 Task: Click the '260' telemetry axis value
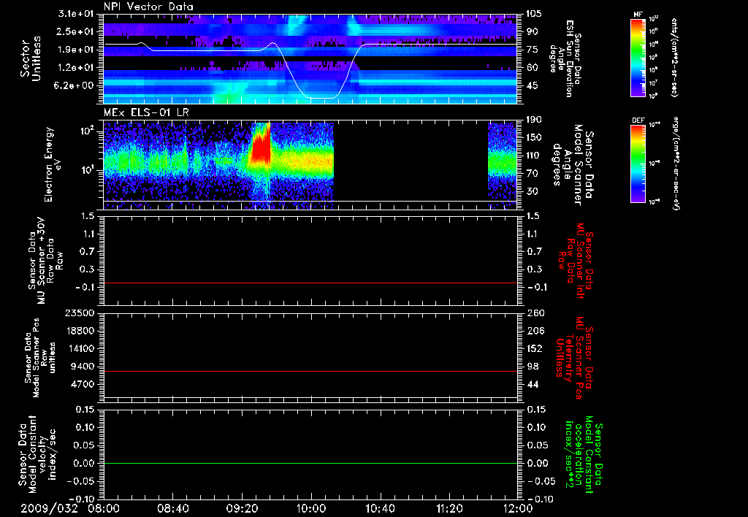[x=535, y=313]
